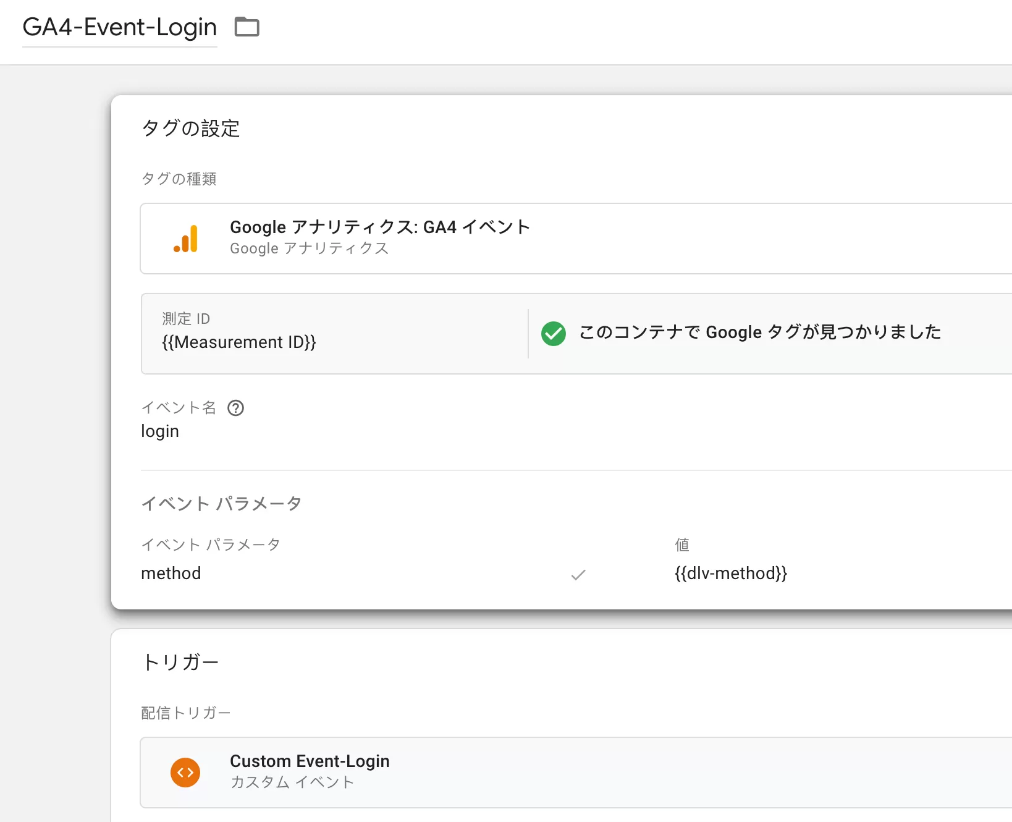Viewport: 1012px width, 822px height.
Task: Click the イベント パラメータ section title
Action: pyautogui.click(x=222, y=504)
